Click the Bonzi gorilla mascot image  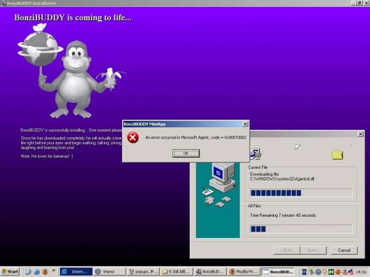tap(72, 71)
